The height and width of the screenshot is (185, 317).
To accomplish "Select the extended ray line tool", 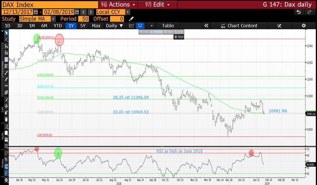I will [x=6, y=79].
